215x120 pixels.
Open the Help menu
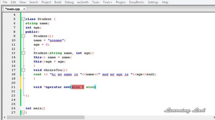pos(165,2)
